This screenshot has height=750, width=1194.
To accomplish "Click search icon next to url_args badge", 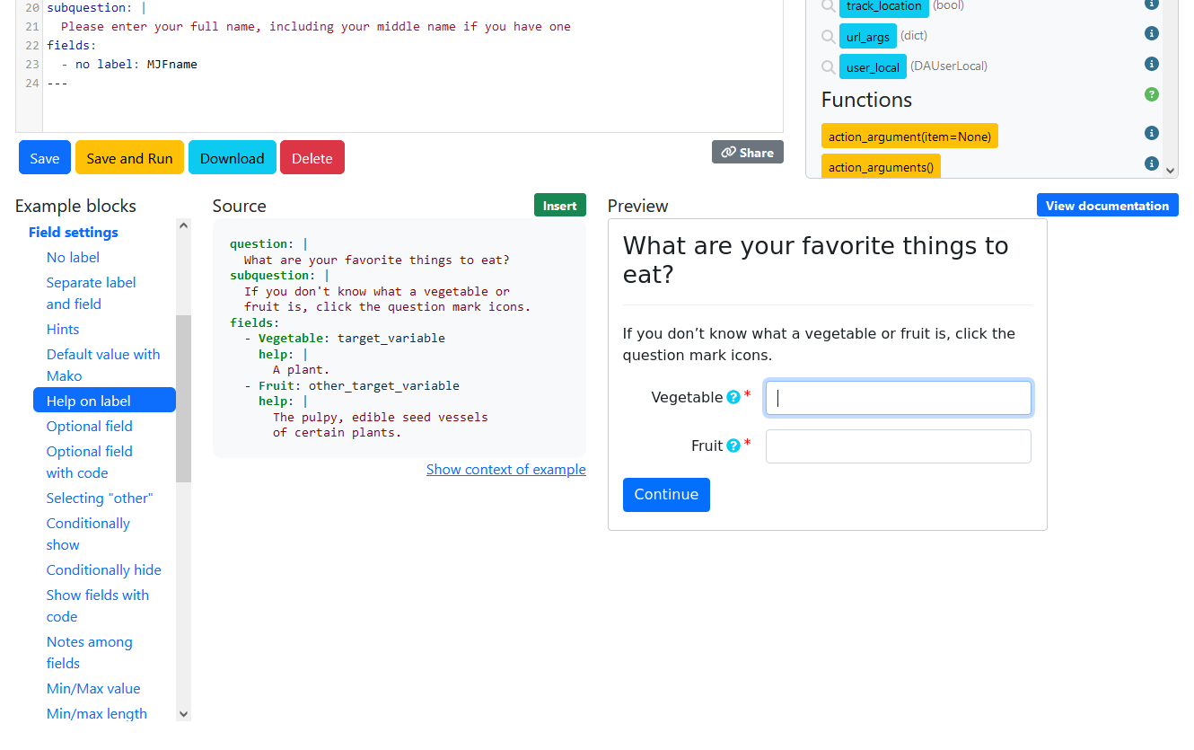I will point(828,36).
